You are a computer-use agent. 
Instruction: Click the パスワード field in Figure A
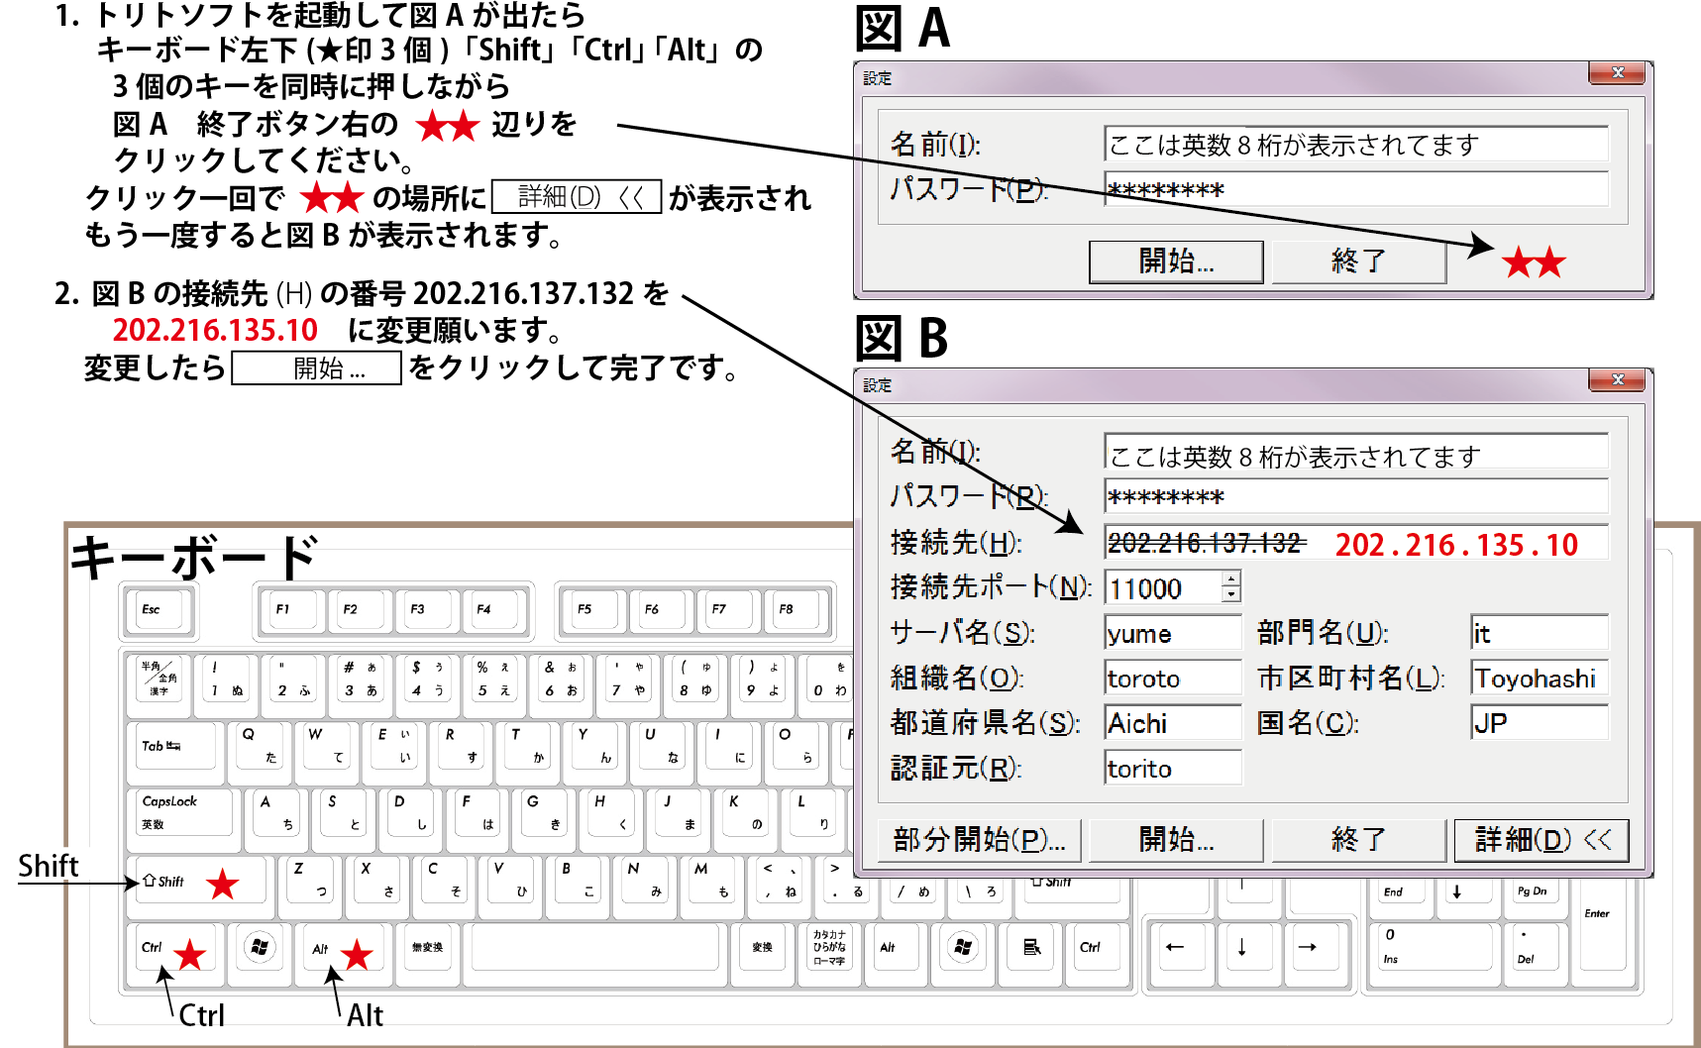[1355, 189]
